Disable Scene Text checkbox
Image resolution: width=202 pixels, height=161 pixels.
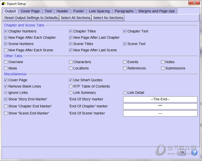125,44
